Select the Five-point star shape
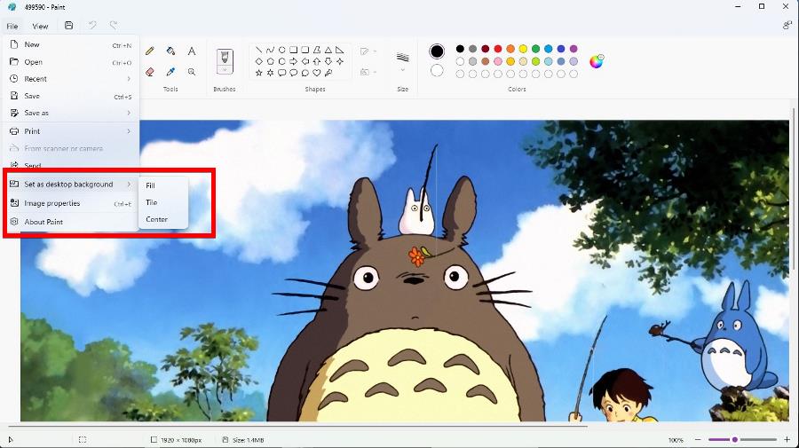This screenshot has height=448, width=799. point(259,73)
